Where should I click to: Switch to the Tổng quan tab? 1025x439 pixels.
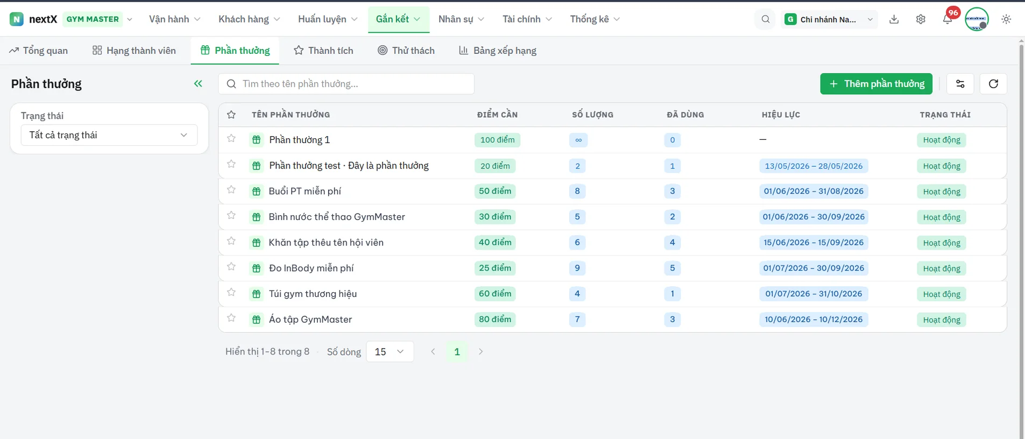coord(38,51)
